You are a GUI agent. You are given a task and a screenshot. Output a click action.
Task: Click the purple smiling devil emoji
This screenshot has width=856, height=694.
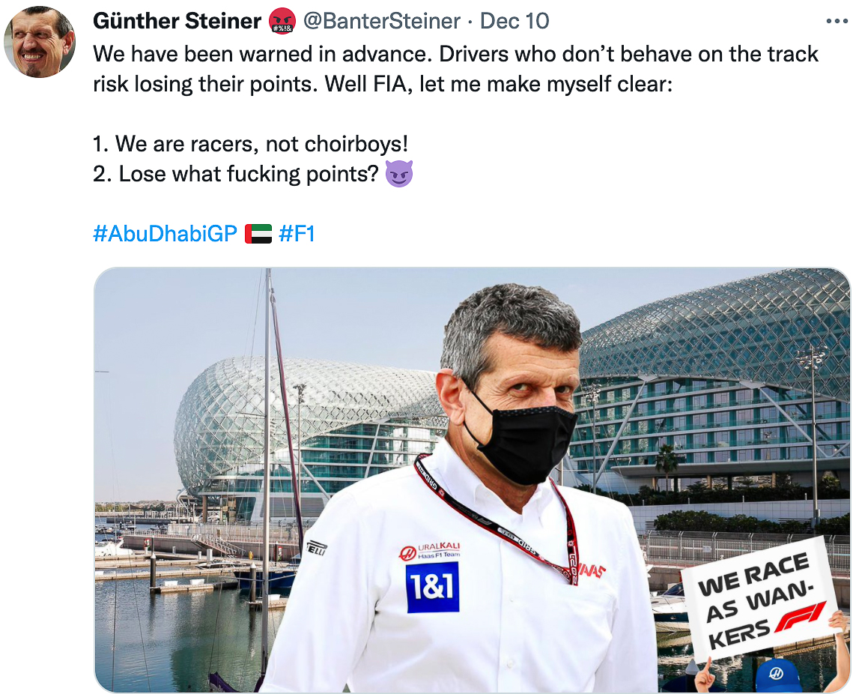click(399, 174)
